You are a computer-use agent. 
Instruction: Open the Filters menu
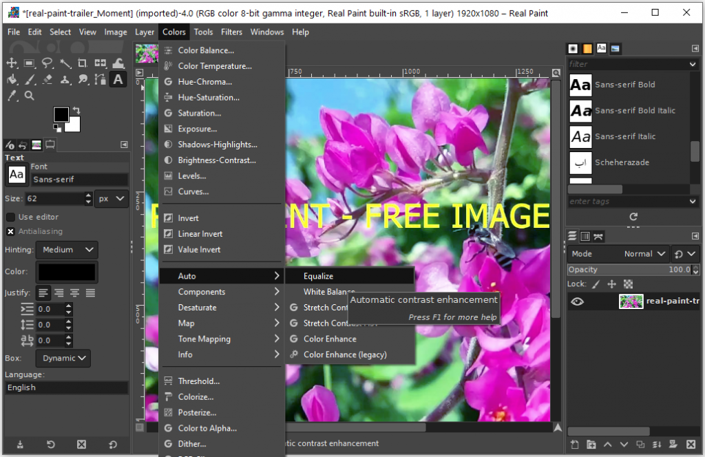[231, 32]
